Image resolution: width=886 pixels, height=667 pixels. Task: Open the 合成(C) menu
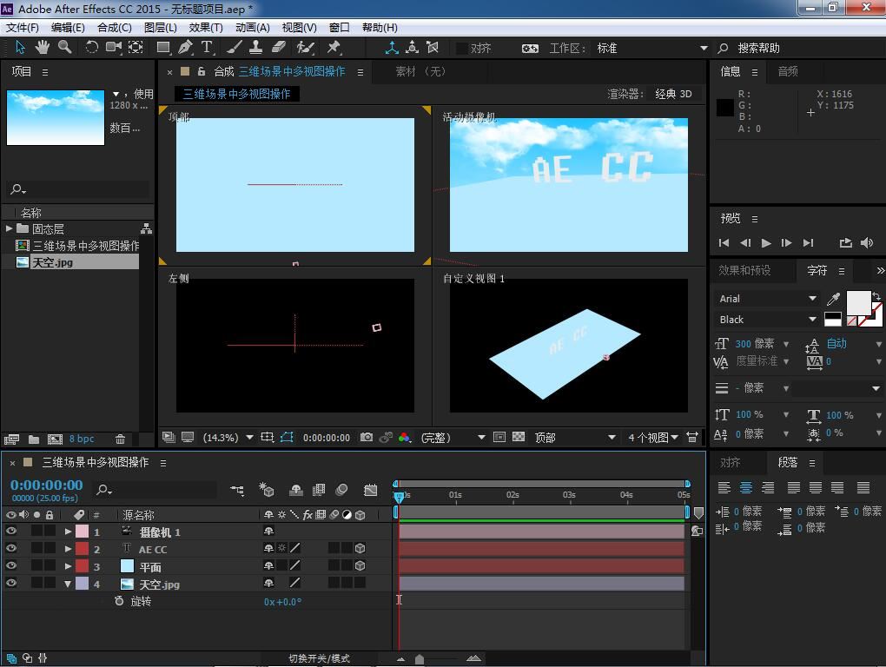pos(114,27)
